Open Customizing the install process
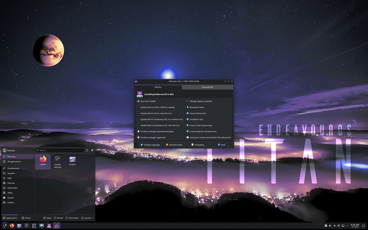Viewport: 368px width, 230px height. click(209, 131)
